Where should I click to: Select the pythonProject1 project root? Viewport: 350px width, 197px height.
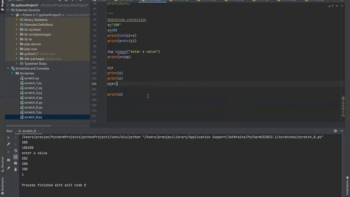tap(27, 5)
